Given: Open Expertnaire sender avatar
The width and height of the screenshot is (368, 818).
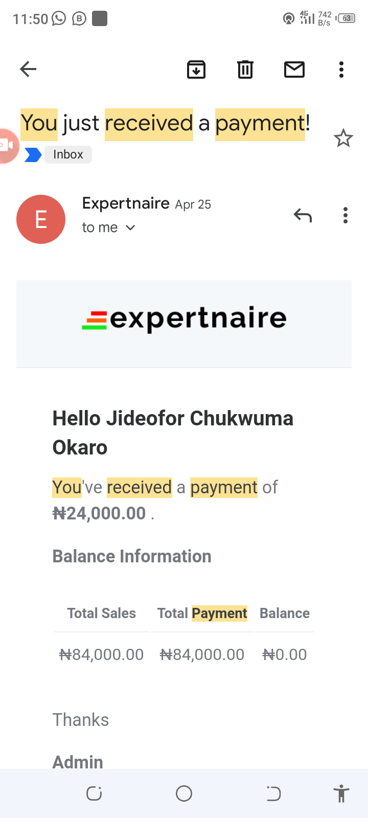Looking at the screenshot, I should pos(41,219).
